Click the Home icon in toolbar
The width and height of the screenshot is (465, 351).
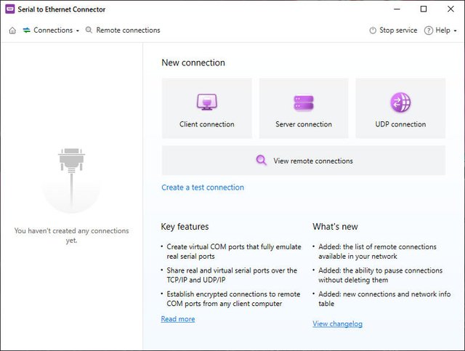point(12,31)
